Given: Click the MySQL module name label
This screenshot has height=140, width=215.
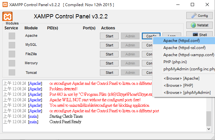Looking at the screenshot, I should click(31, 45).
